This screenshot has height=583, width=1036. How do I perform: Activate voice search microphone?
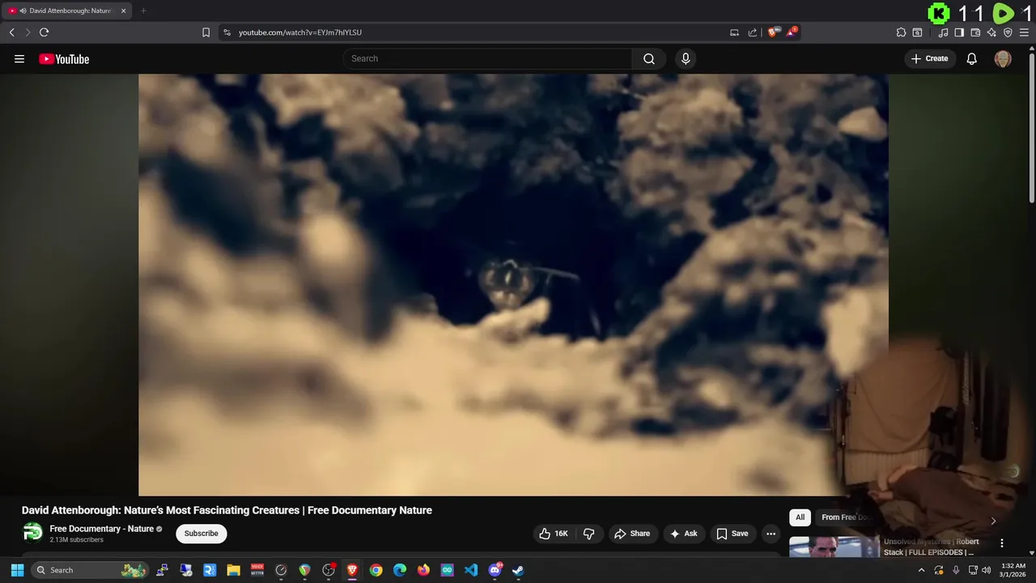click(x=686, y=58)
